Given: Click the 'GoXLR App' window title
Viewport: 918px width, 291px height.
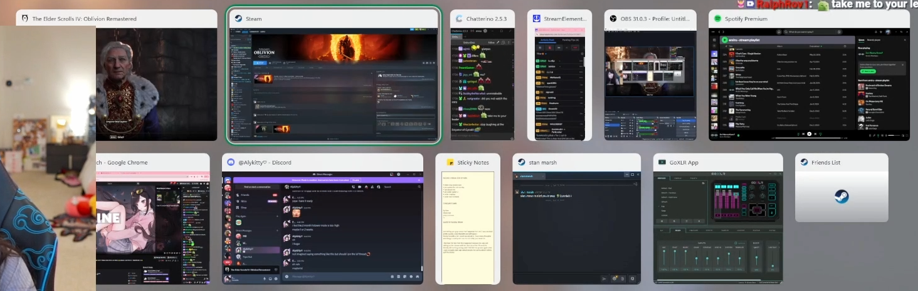Looking at the screenshot, I should pos(684,163).
